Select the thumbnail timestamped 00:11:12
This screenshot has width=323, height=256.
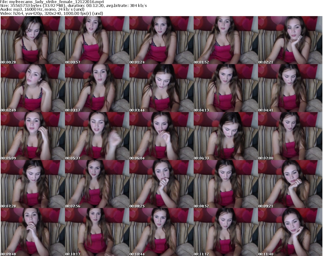click(226, 232)
